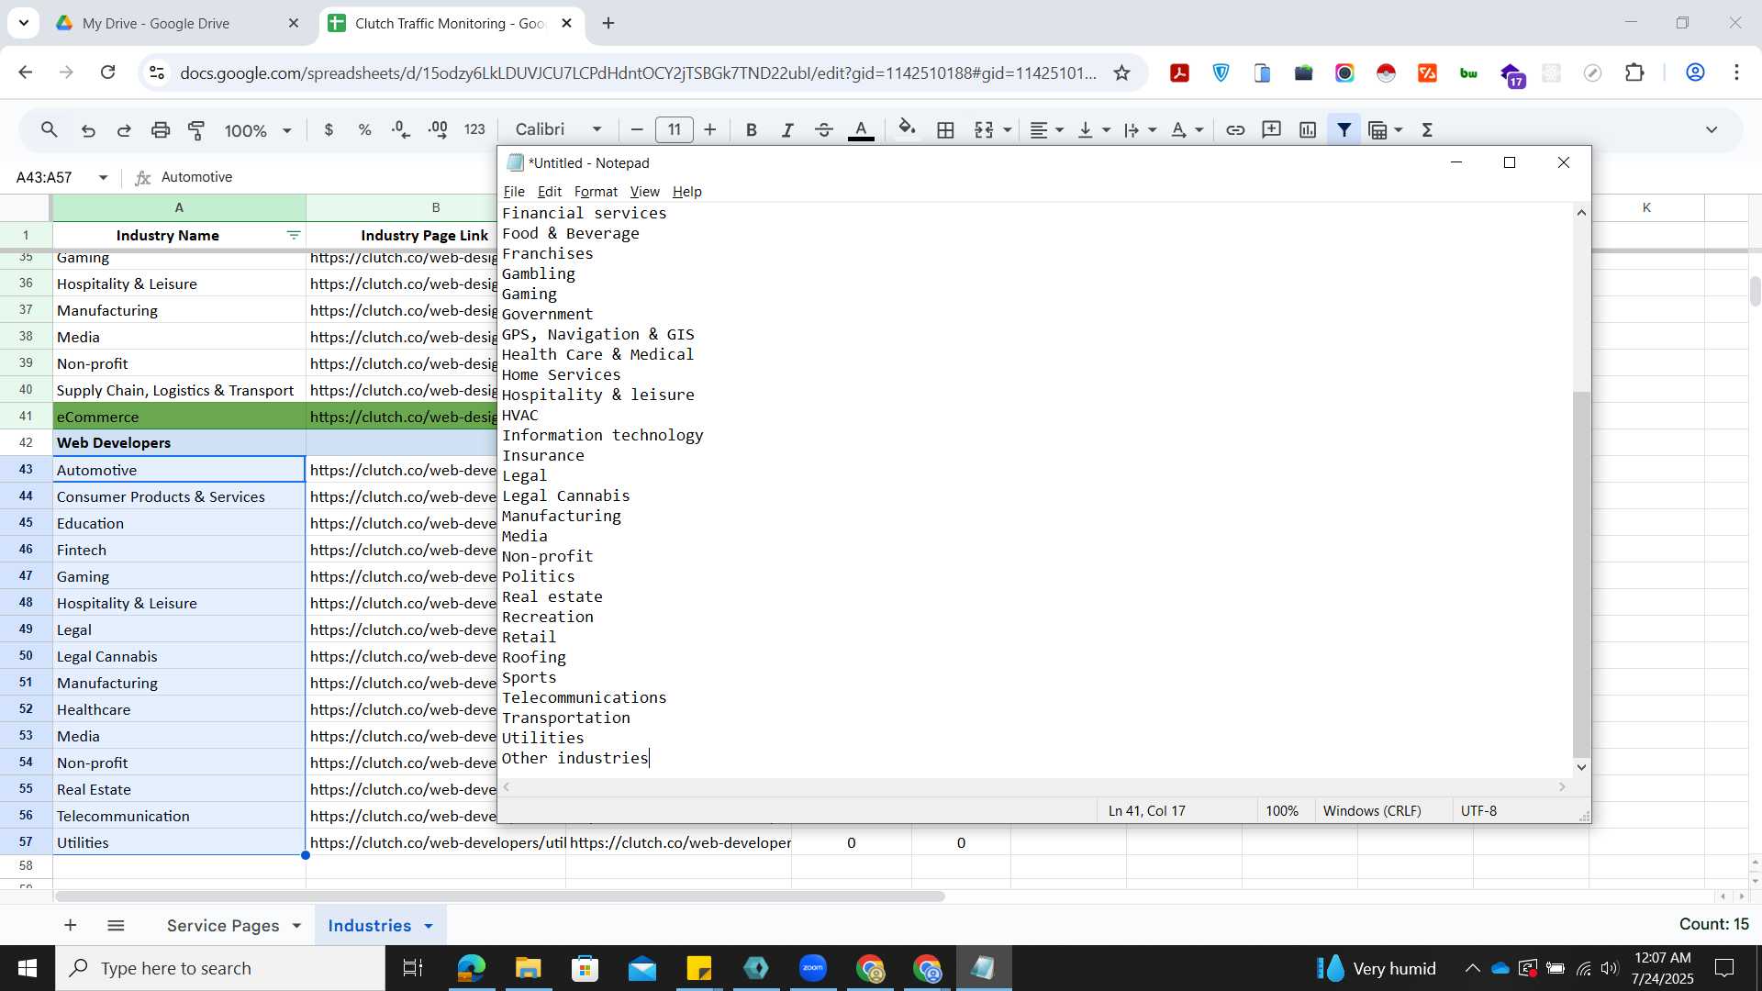The image size is (1762, 991).
Task: Open a new browser tab
Action: [608, 24]
